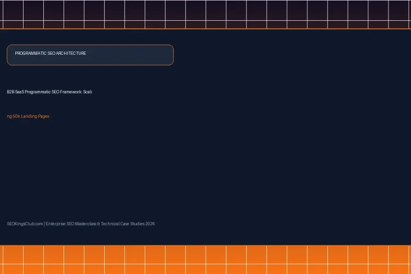Screen dimensions: 411x274
Task: Click "B2B SaaS" at the heading's start
Action: click(x=15, y=92)
